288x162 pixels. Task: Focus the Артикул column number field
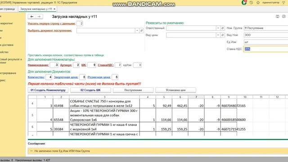[x=76, y=65]
